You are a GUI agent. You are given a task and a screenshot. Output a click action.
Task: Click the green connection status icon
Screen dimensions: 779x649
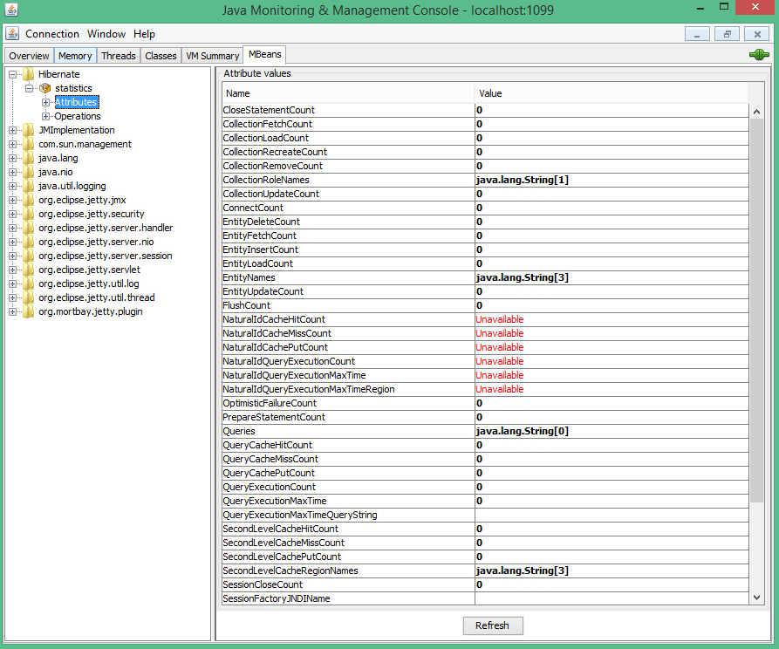tap(759, 55)
